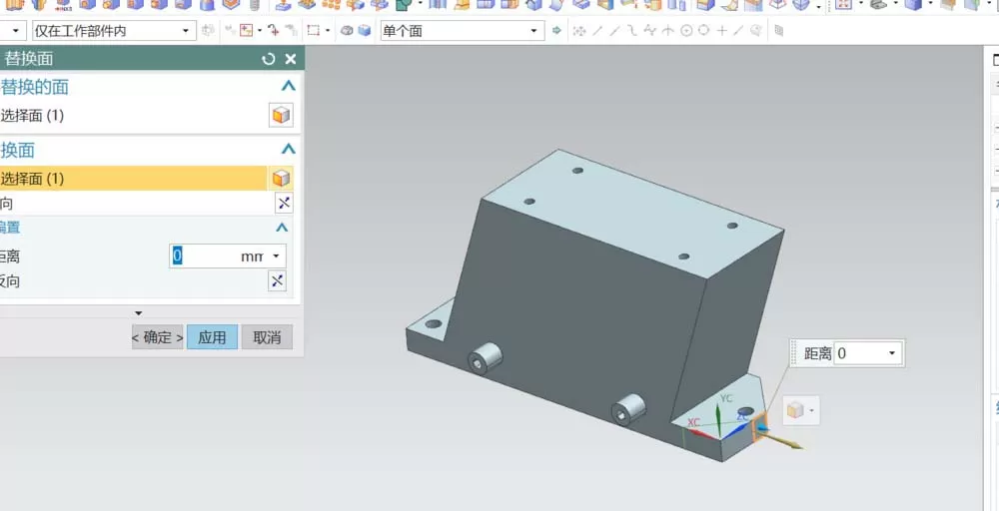
Task: Collapse the 替换的面 section
Action: coord(289,87)
